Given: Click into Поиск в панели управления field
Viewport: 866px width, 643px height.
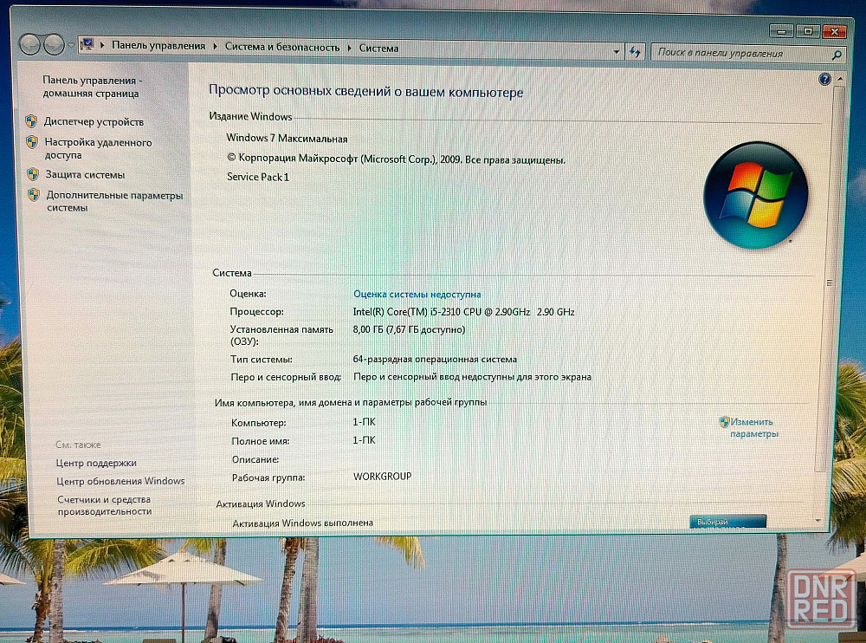Looking at the screenshot, I should click(x=736, y=53).
